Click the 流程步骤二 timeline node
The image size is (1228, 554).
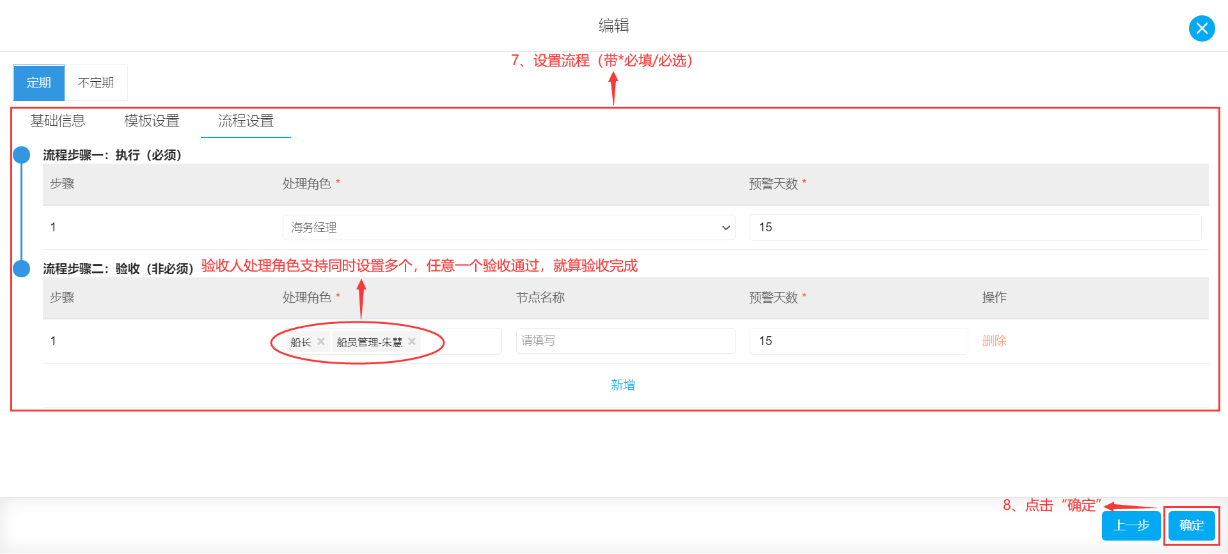22,268
